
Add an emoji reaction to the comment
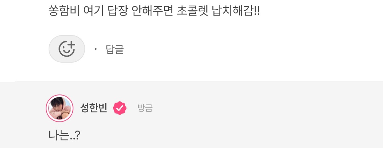[67, 49]
